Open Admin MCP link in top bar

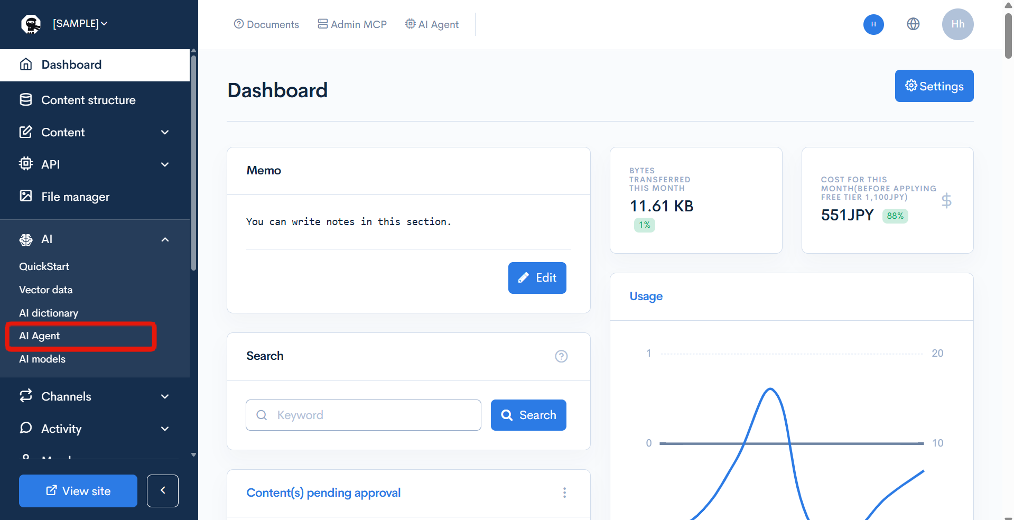point(352,24)
